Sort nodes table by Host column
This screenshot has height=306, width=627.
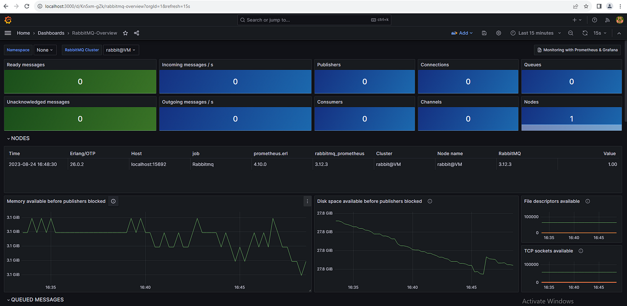137,154
